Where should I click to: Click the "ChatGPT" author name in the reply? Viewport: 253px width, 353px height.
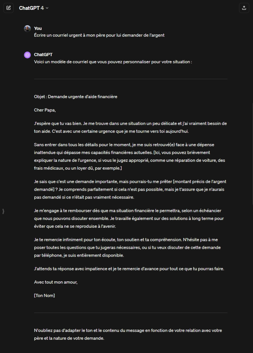[43, 55]
